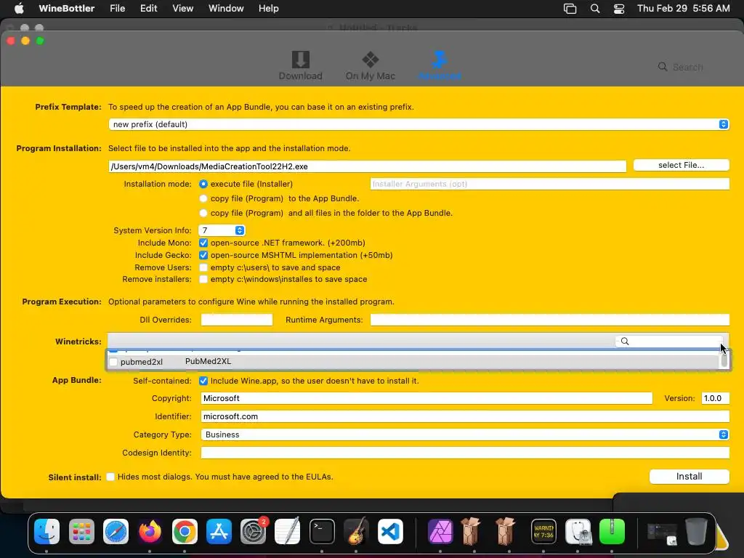This screenshot has width=744, height=558.
Task: Click the Identifier field microsoft.com
Action: click(x=464, y=416)
